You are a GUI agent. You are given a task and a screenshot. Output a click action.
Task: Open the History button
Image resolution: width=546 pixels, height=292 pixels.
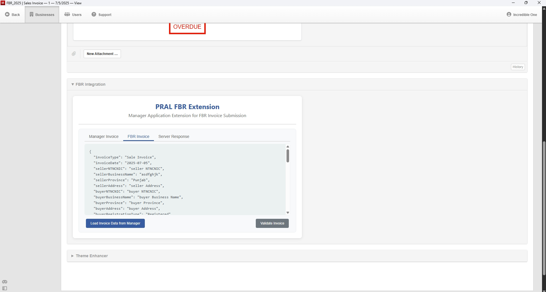tap(518, 67)
